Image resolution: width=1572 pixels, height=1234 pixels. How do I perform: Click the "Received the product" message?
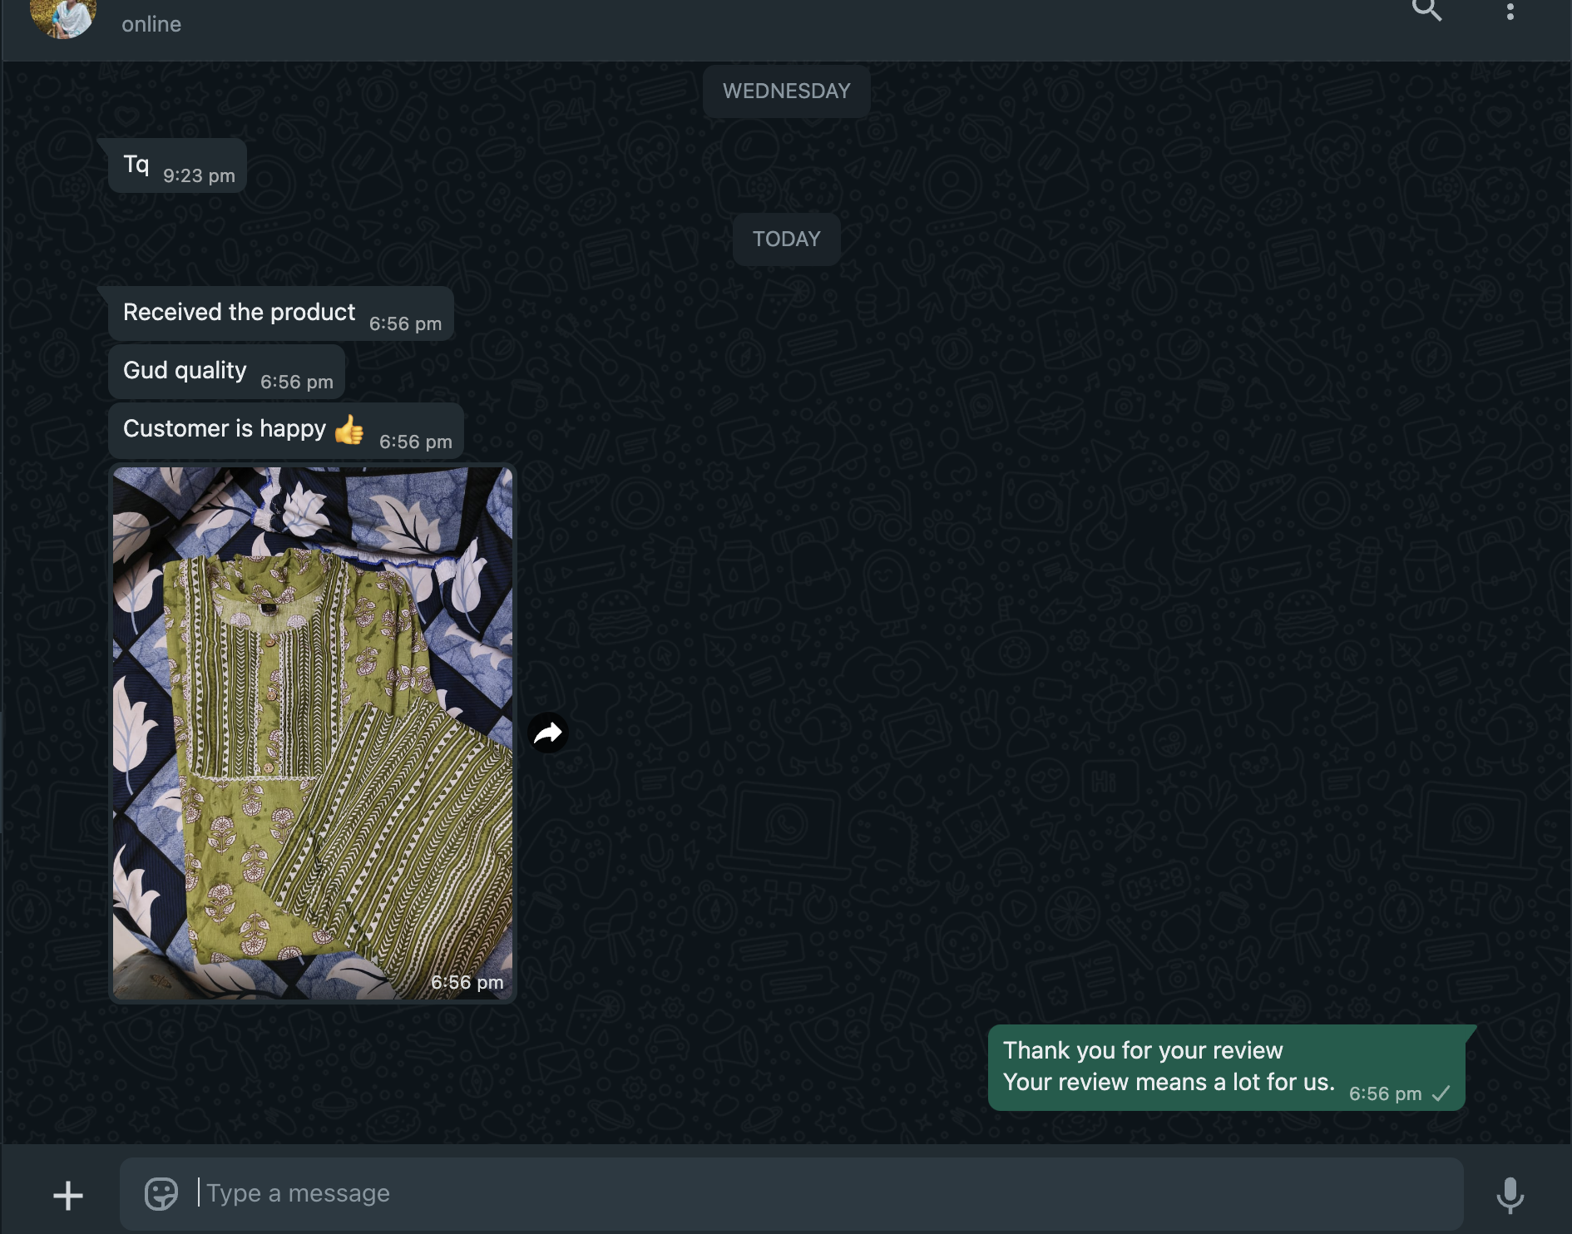pos(240,313)
